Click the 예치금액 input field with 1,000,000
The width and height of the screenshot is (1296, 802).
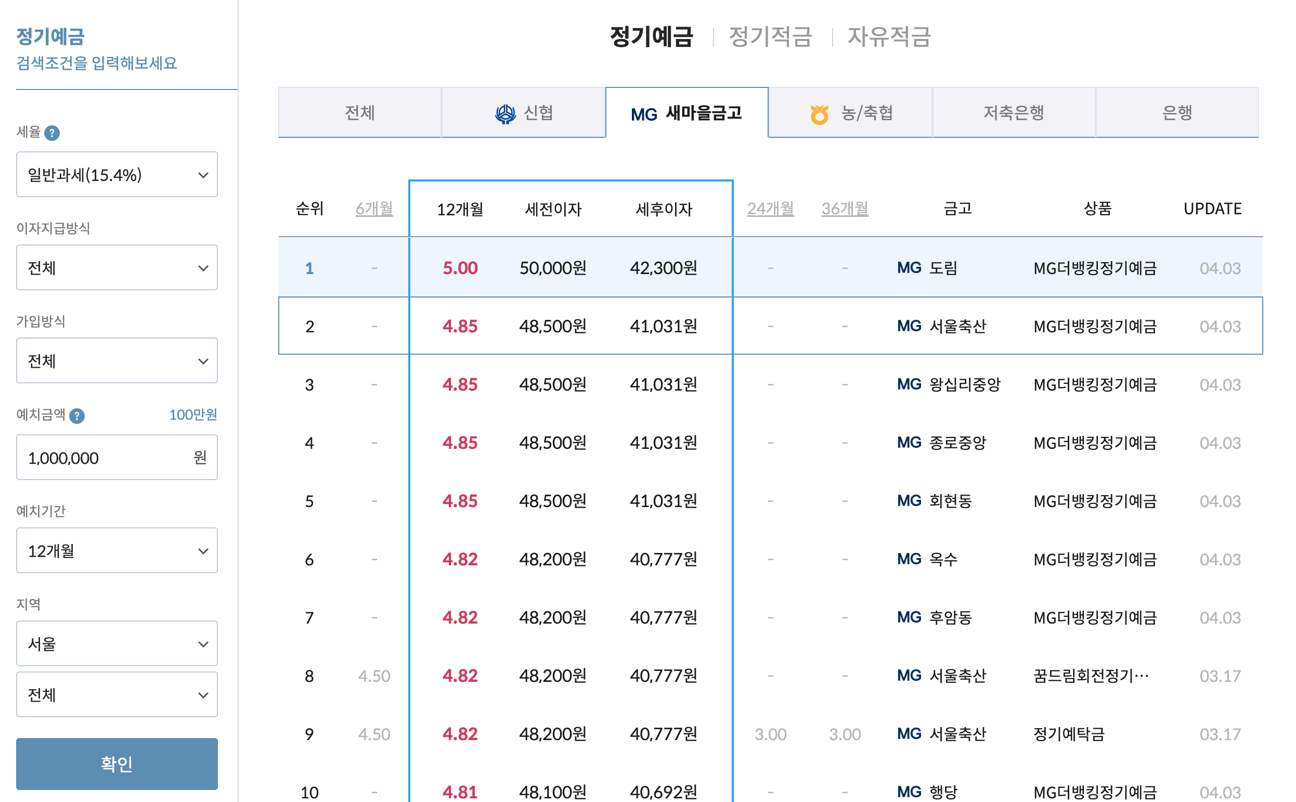coord(116,458)
